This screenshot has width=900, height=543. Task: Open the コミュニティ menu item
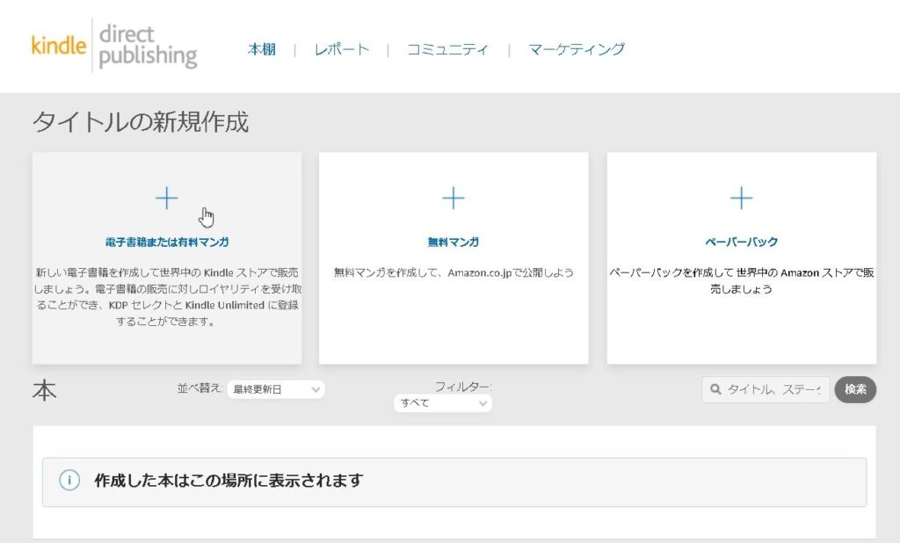447,49
